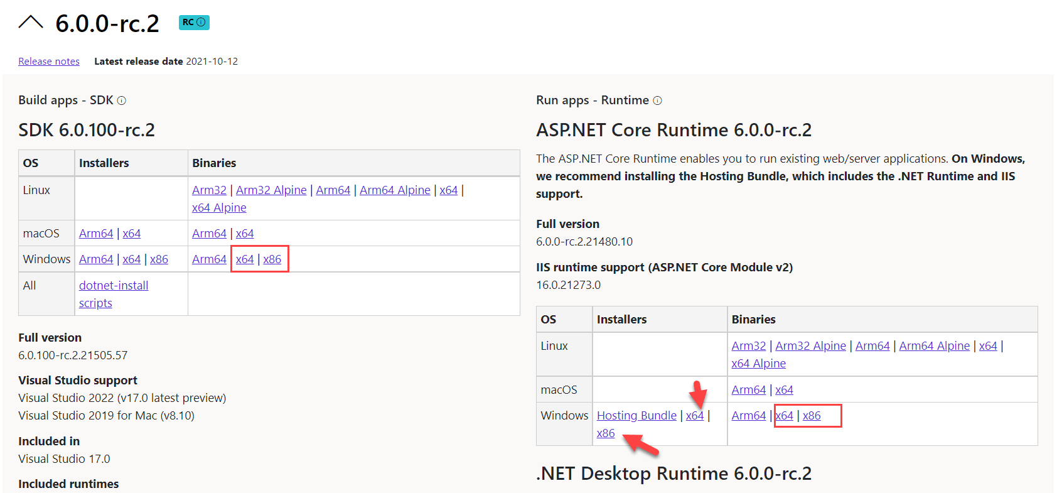Screen dimensions: 1057x493
Task: Download SDK macOS x64 binary
Action: point(245,234)
